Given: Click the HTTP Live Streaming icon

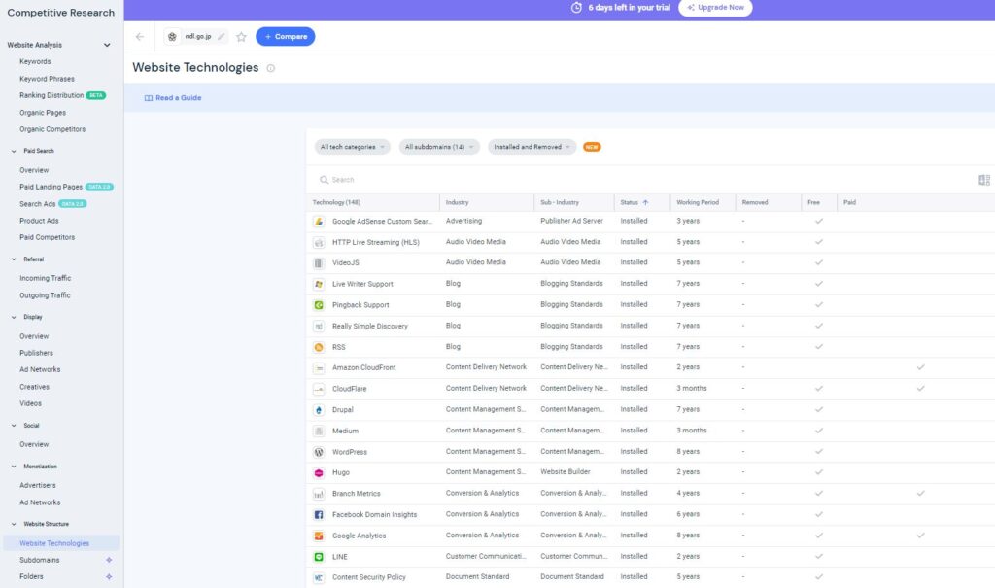Looking at the screenshot, I should [319, 243].
